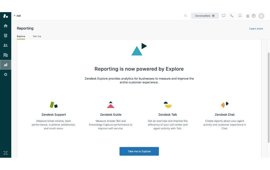Image resolution: width=270 pixels, height=170 pixels.
Task: Click the 'Zendesk Explore provides analytics' paragraph
Action: coord(139,80)
